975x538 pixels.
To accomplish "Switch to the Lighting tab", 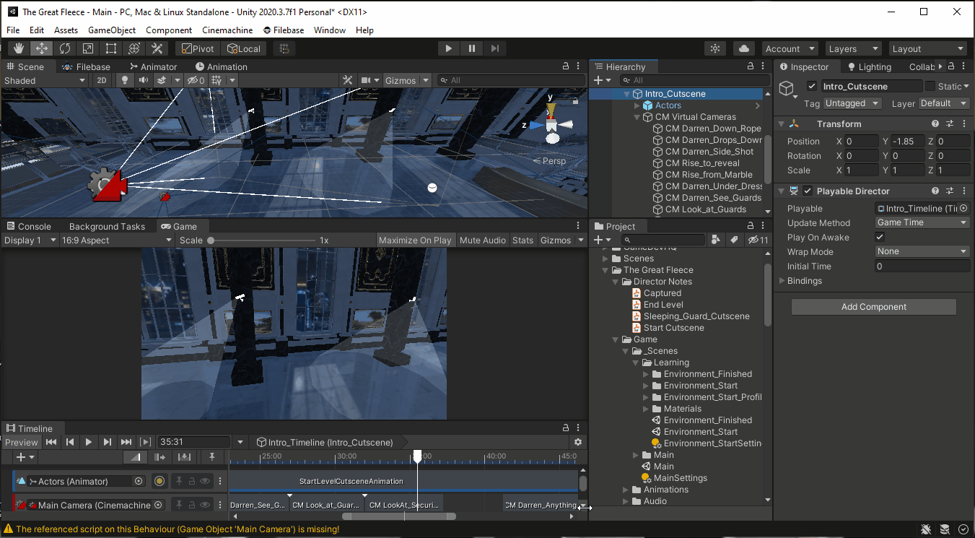I will click(x=868, y=66).
